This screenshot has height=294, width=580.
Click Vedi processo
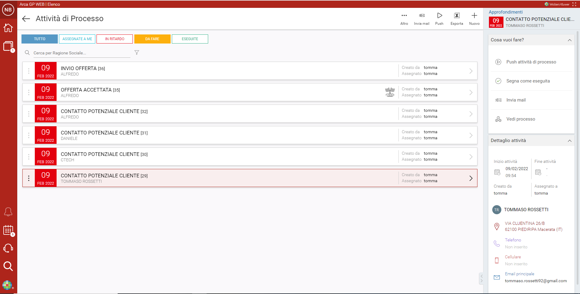coord(531,119)
